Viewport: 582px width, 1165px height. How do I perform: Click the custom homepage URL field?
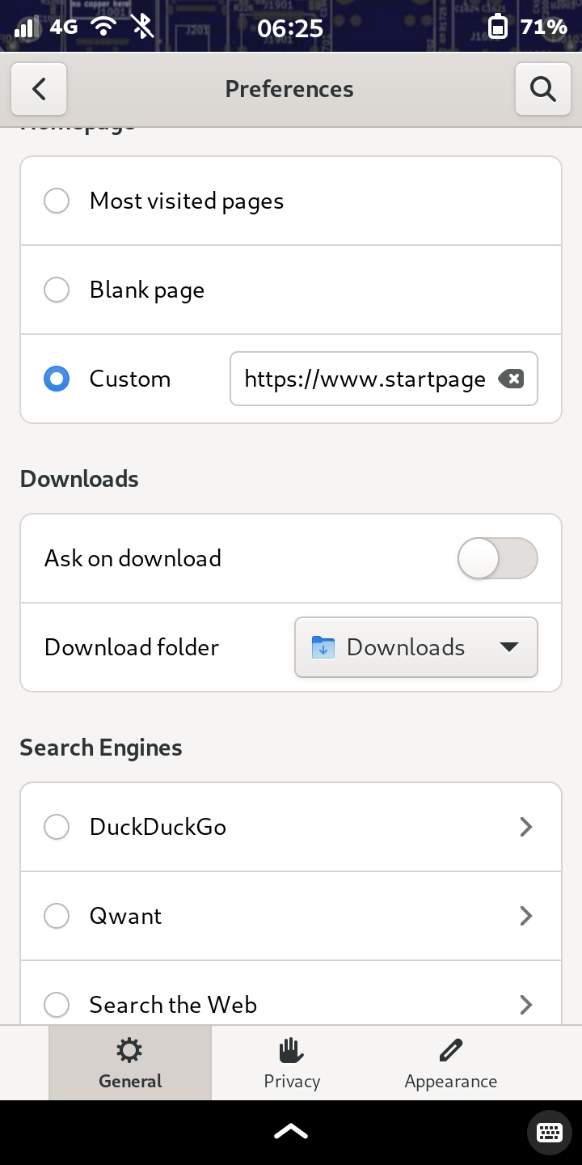click(x=384, y=379)
